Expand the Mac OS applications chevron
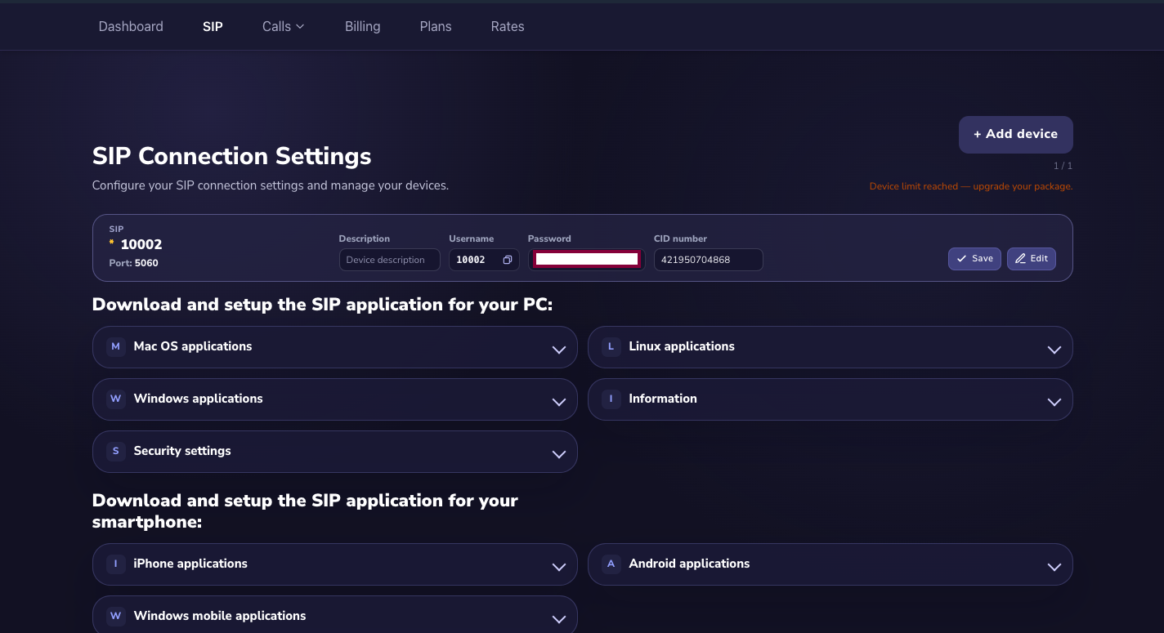The height and width of the screenshot is (633, 1164). pos(559,350)
